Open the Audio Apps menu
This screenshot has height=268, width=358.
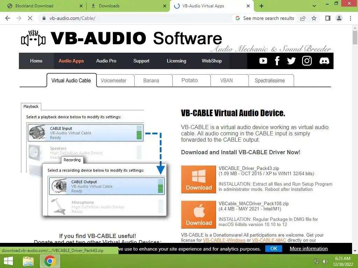(x=71, y=61)
